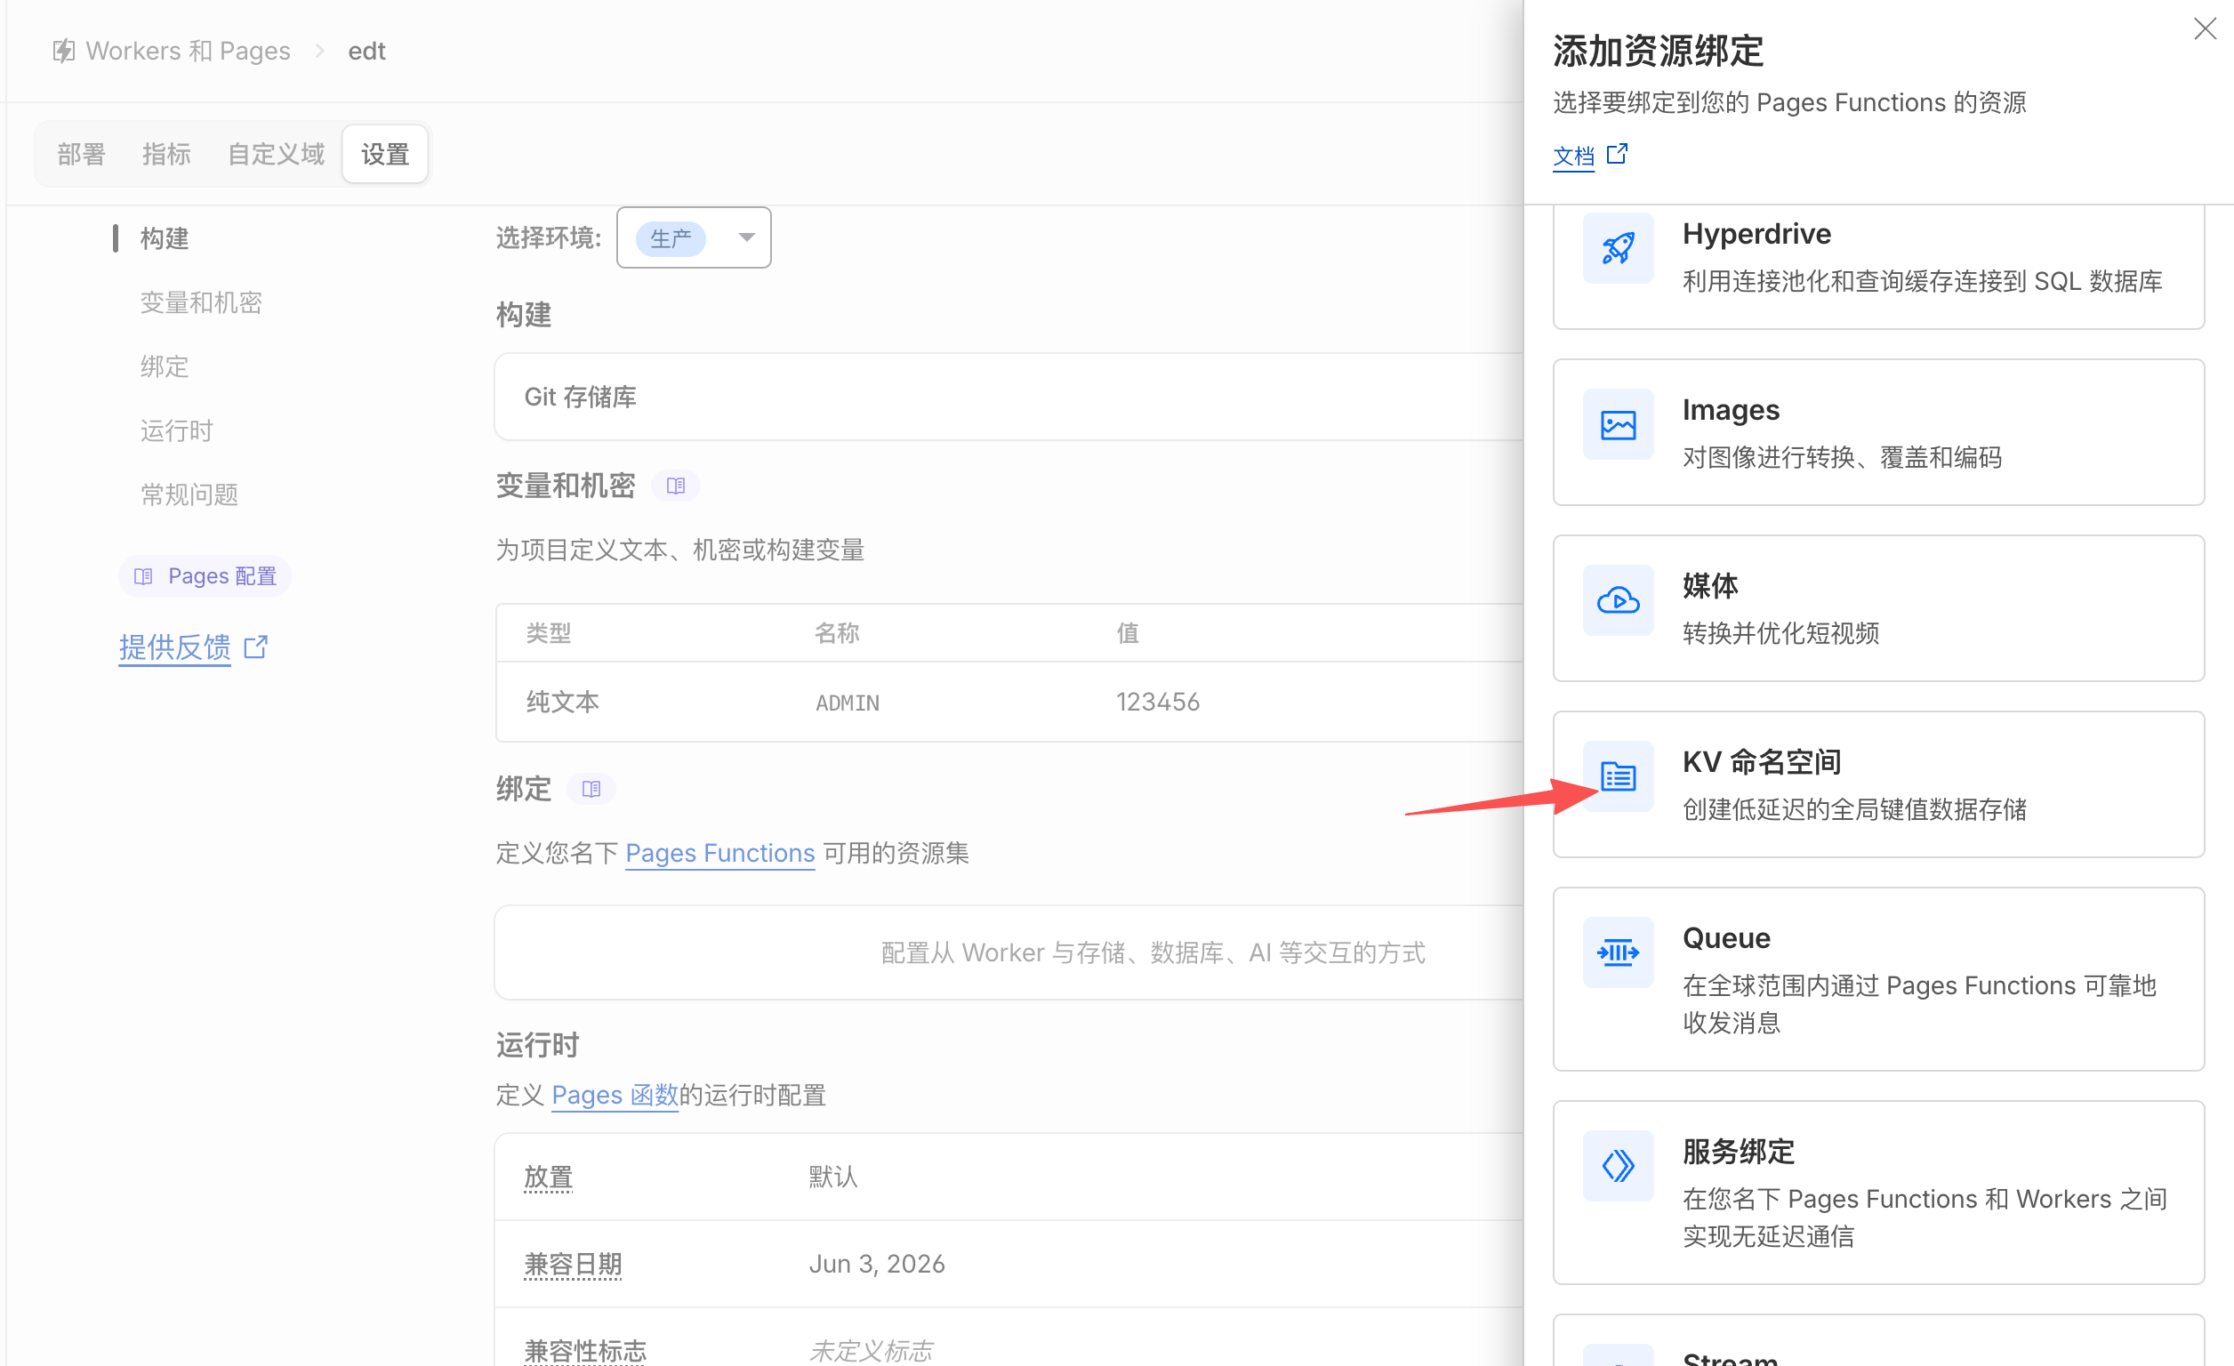Select the KV 命名空间 resource card
The width and height of the screenshot is (2234, 1366).
point(1878,784)
